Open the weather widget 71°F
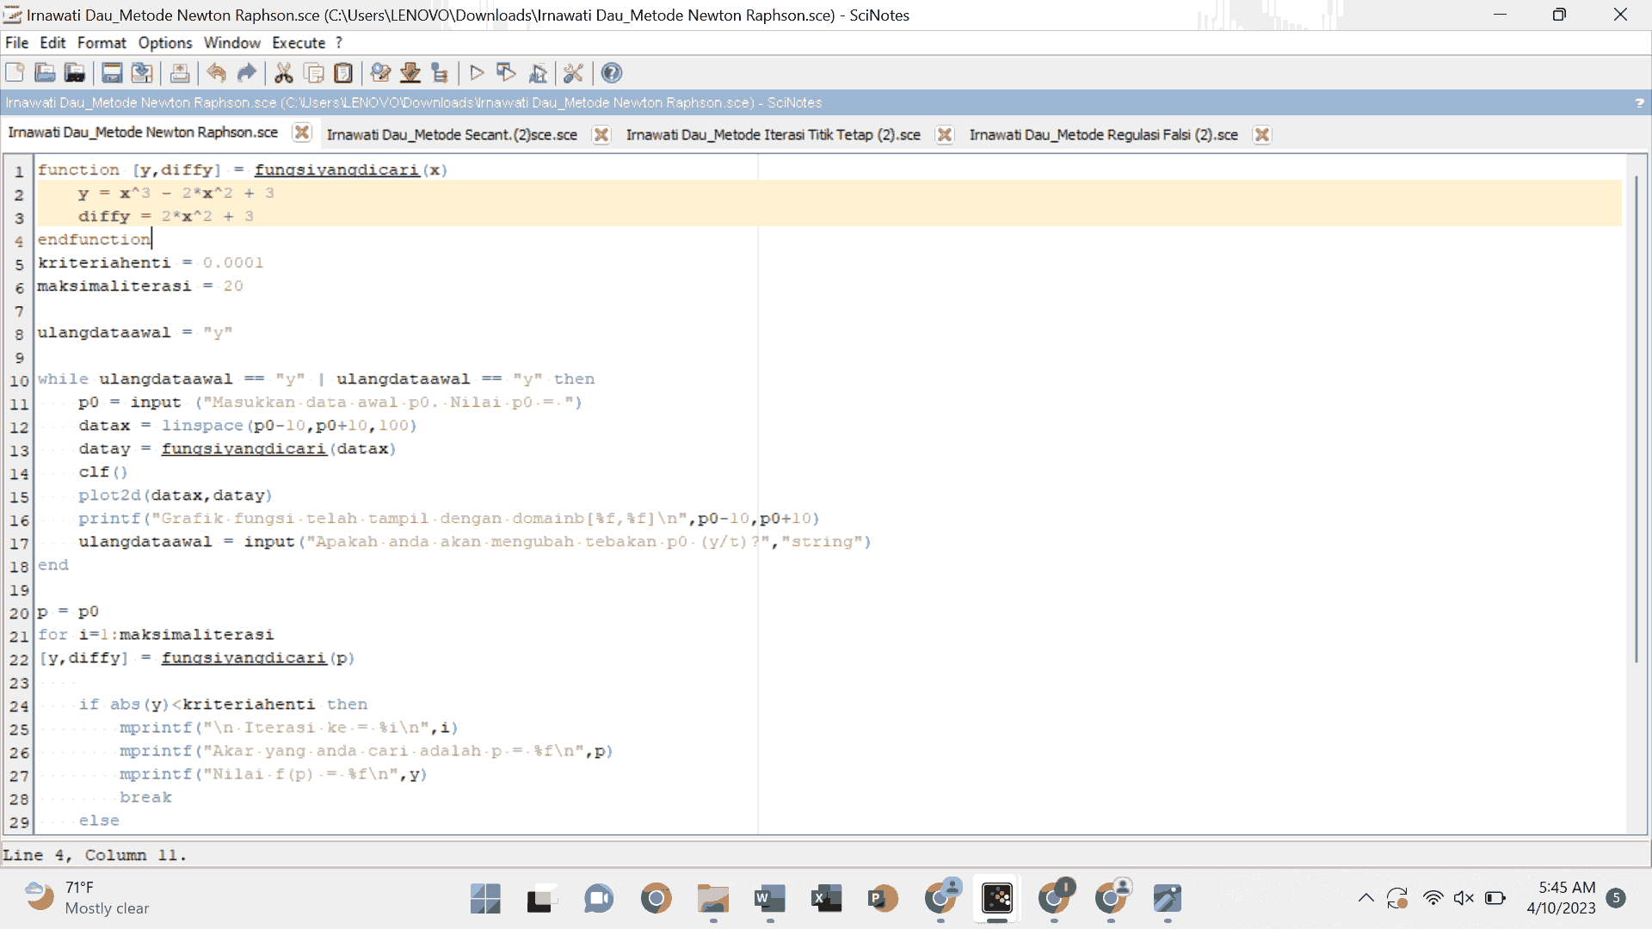The width and height of the screenshot is (1652, 929). point(86,898)
